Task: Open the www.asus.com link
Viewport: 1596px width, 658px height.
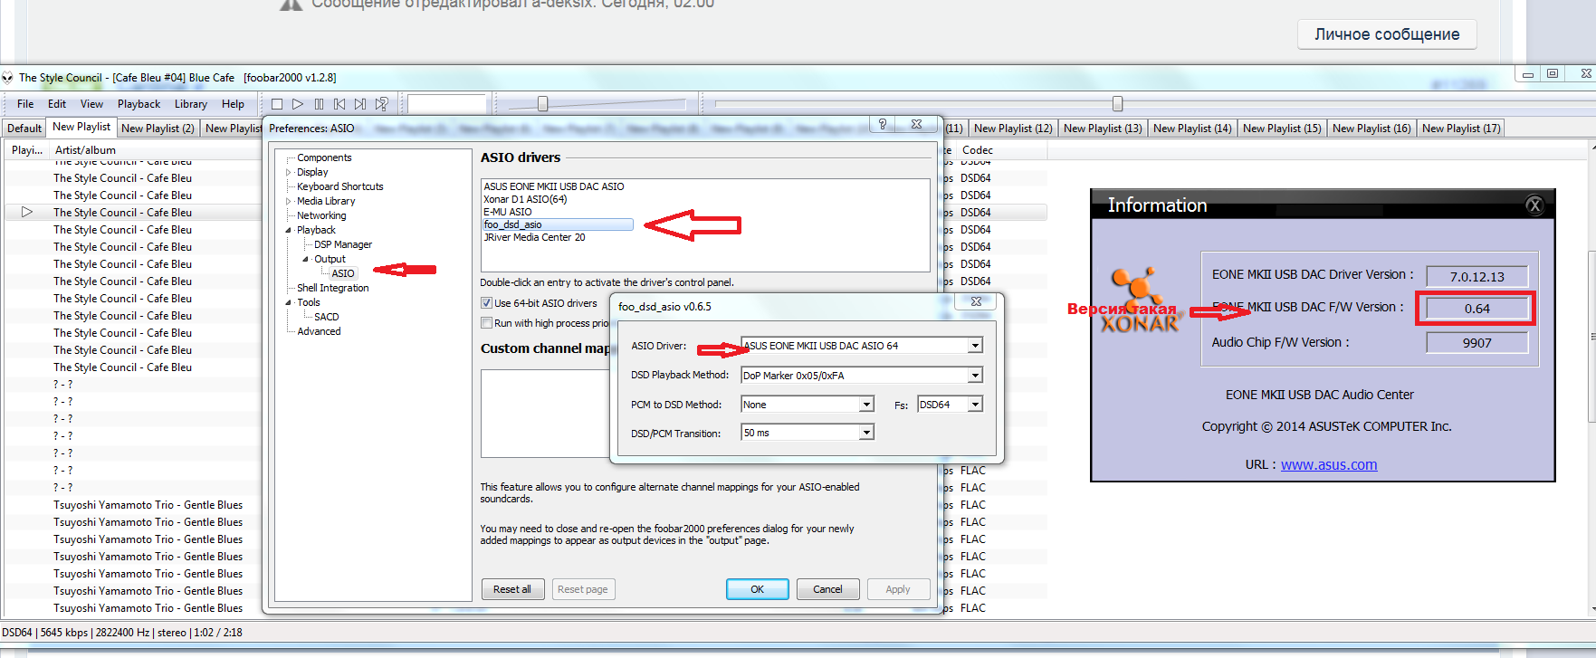Action: (x=1329, y=464)
